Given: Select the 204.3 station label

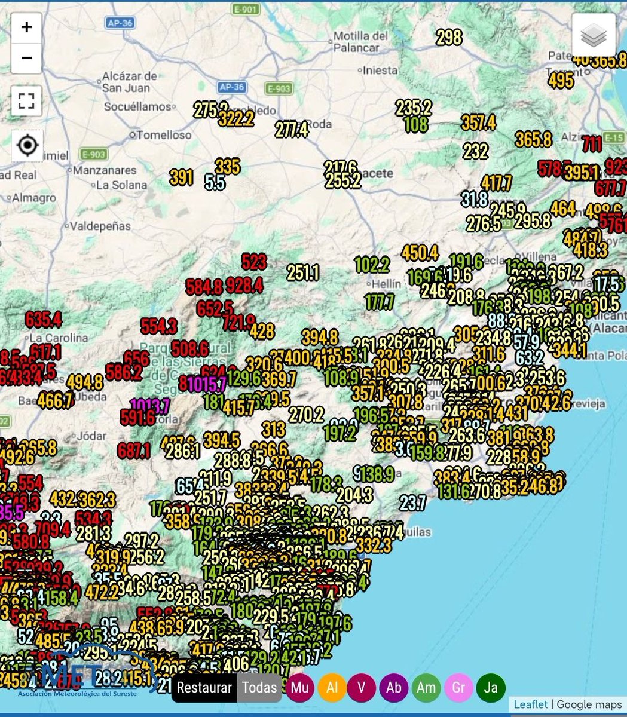Looking at the screenshot, I should (354, 494).
